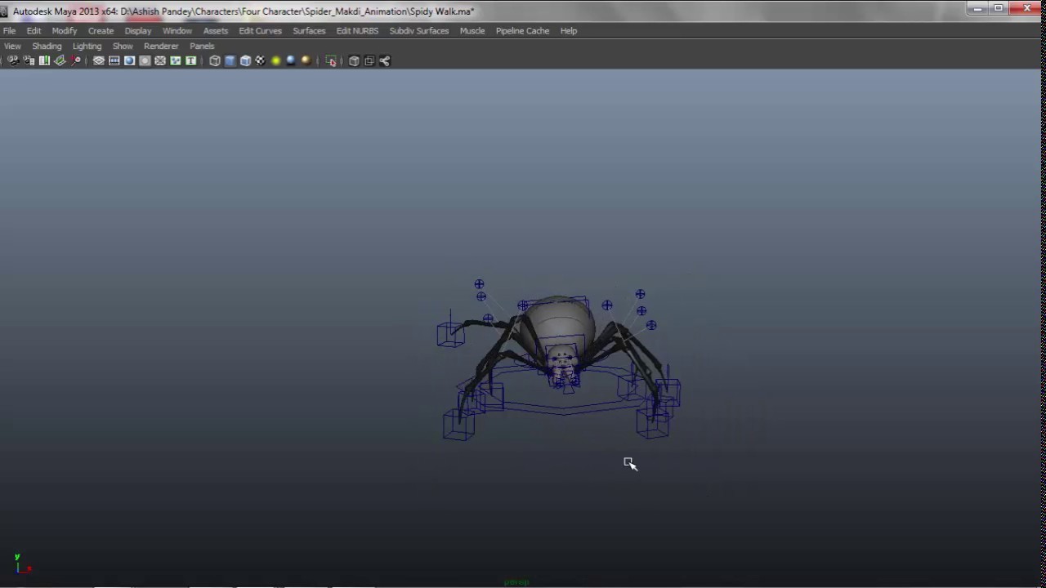The image size is (1046, 588).
Task: Click the Safe Title display icon
Action: (189, 60)
